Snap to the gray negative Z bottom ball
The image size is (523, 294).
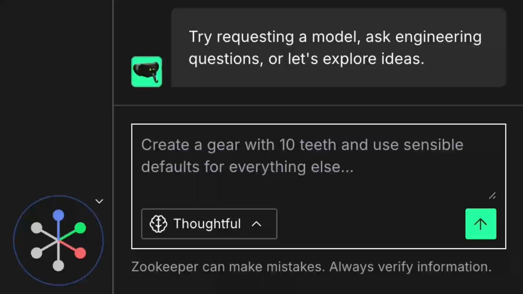[58, 265]
